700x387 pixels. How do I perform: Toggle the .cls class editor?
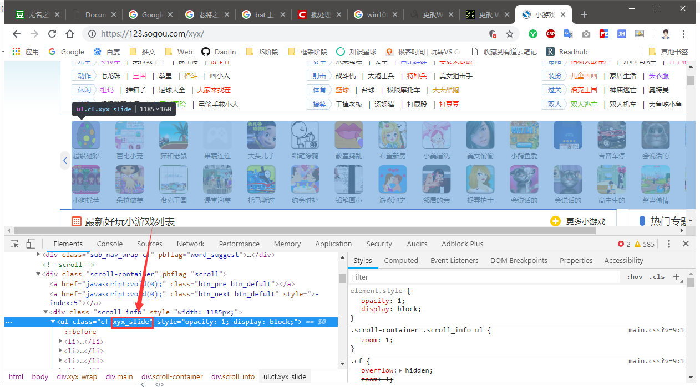click(x=658, y=277)
